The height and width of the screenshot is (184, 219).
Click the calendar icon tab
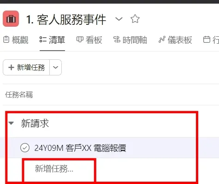click(x=207, y=40)
